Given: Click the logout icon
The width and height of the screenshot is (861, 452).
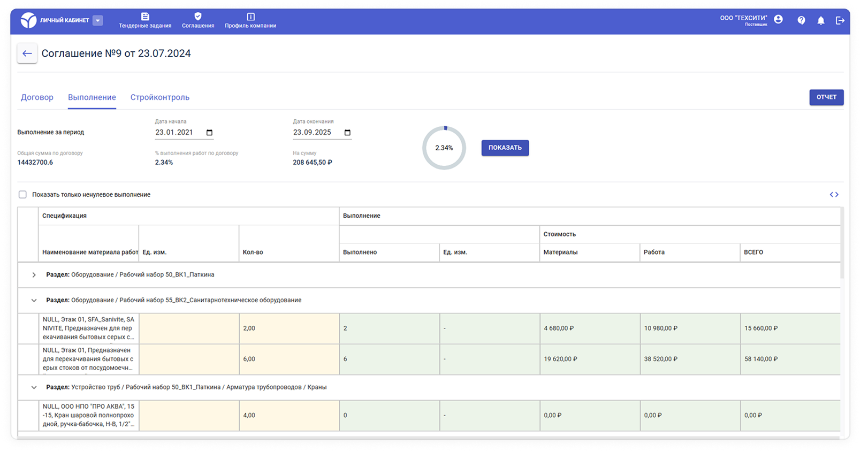Looking at the screenshot, I should 840,20.
